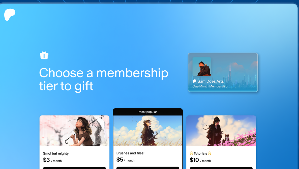Choose the $3 per month price

point(52,160)
